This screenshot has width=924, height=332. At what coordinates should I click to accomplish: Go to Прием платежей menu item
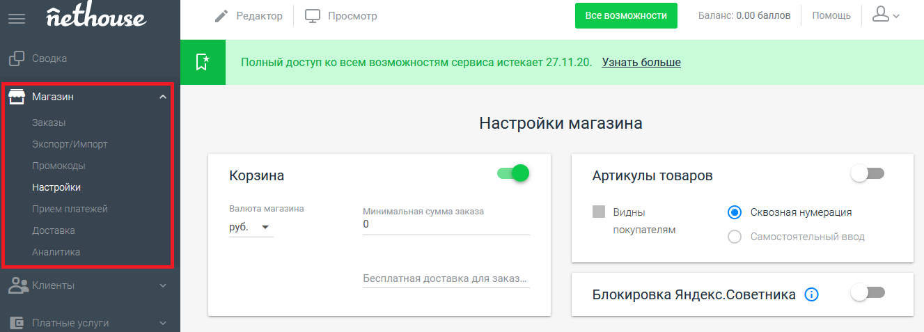click(x=70, y=209)
